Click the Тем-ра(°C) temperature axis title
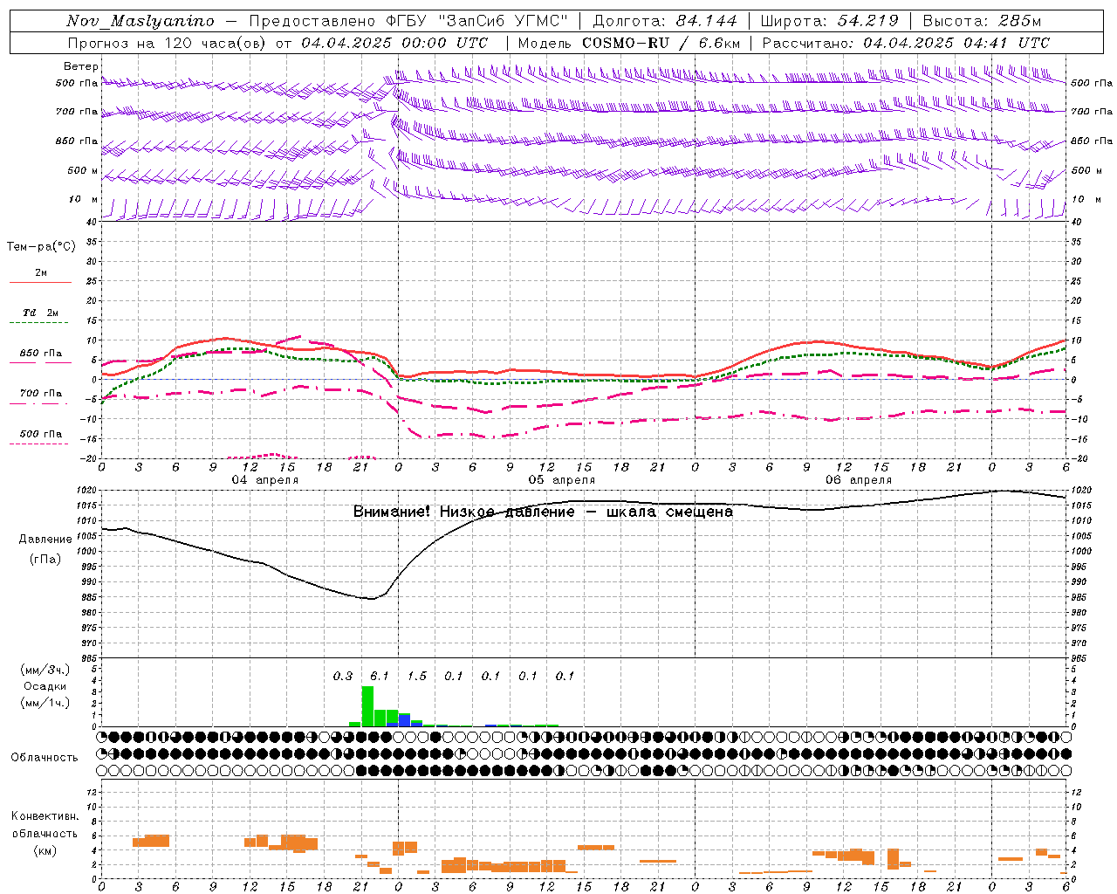The image size is (1117, 894). pos(41,246)
